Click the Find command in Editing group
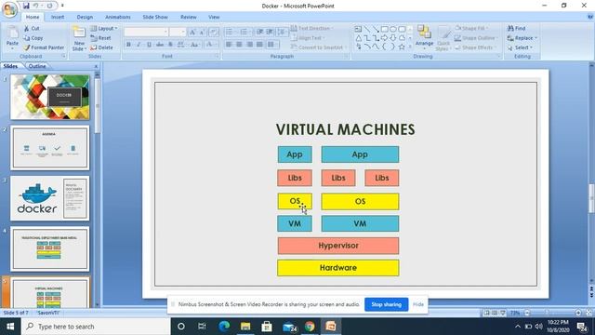 pyautogui.click(x=517, y=29)
